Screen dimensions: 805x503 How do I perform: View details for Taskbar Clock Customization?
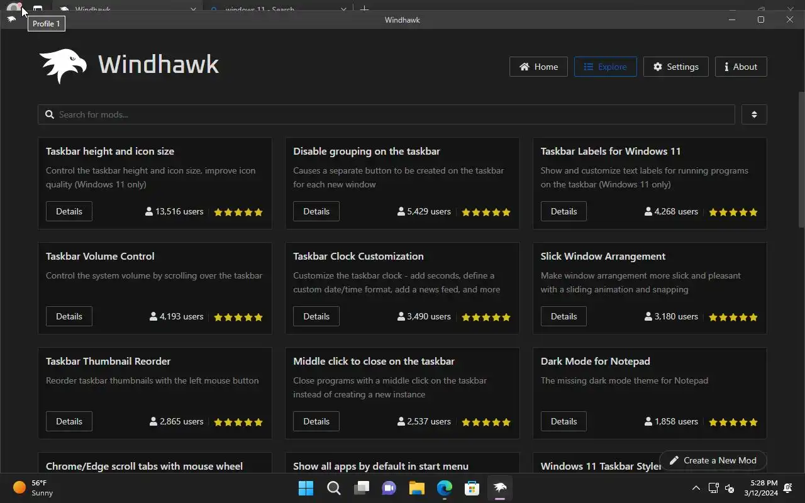[316, 316]
